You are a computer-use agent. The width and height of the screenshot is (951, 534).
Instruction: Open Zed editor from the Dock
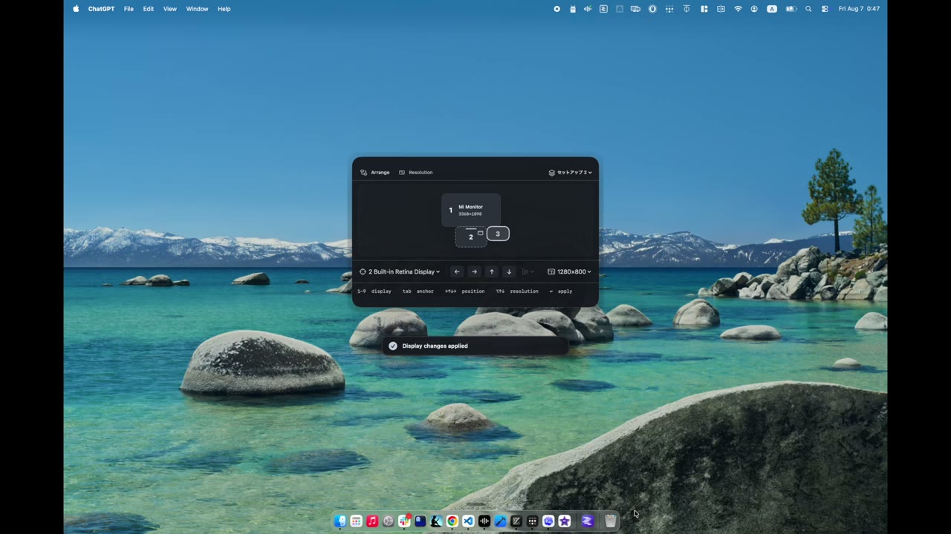pos(516,521)
